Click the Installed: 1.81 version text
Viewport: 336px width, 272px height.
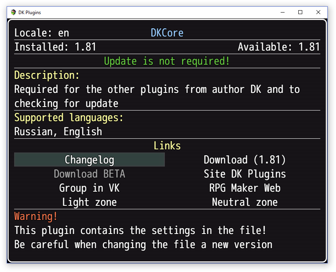pyautogui.click(x=55, y=47)
